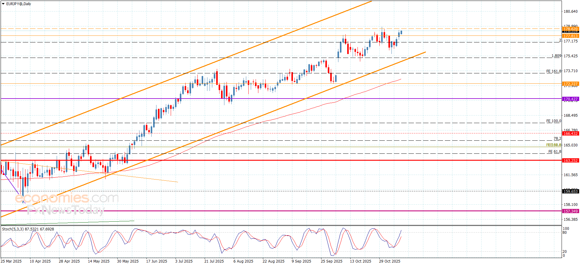Open the chart menu triangle beside EURJPY@,Daily

[x=3, y=4]
